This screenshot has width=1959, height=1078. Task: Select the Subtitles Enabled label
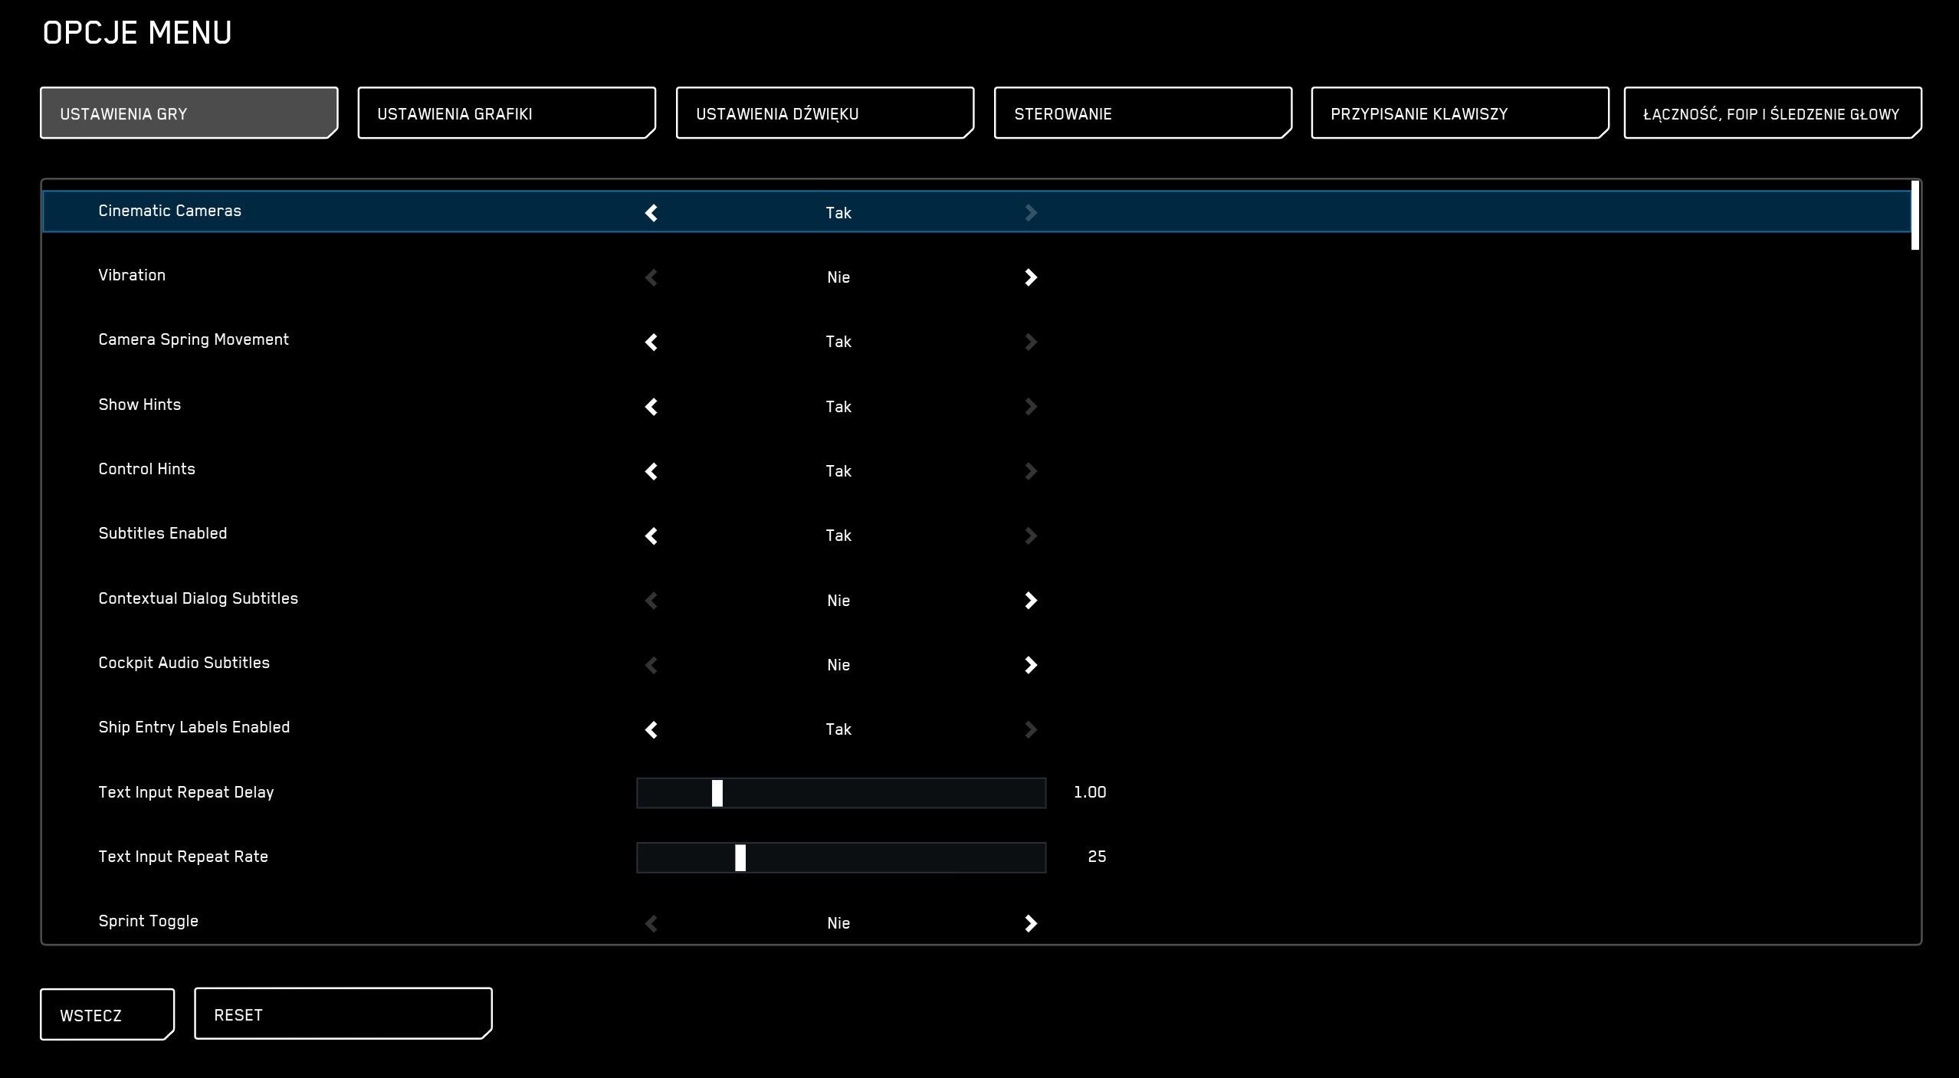[x=162, y=533]
